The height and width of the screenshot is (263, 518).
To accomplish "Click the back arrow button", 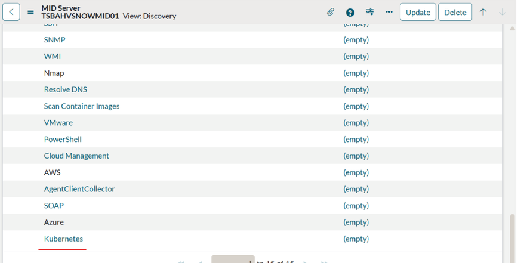I will (11, 12).
